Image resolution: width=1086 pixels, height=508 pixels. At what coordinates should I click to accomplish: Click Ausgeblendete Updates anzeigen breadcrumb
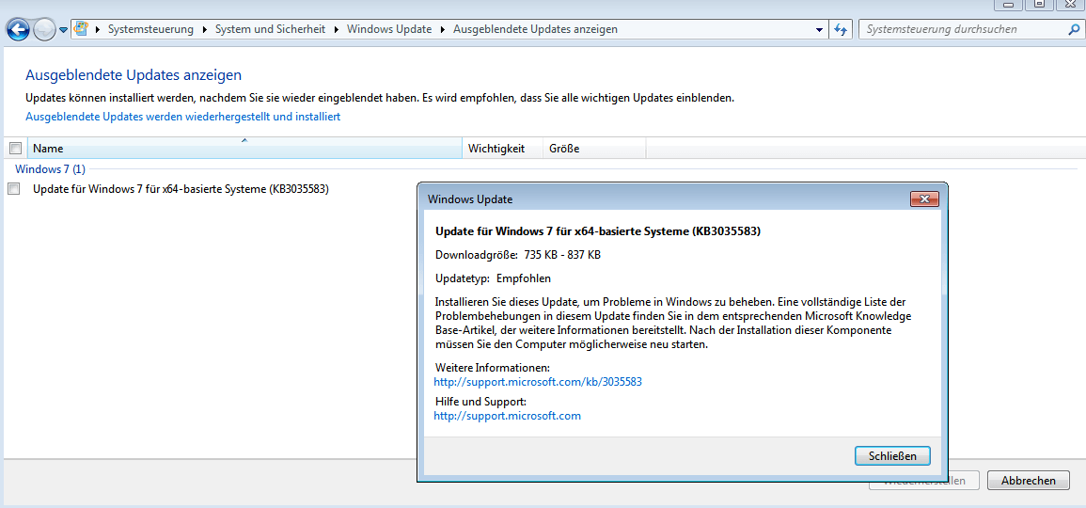[535, 30]
